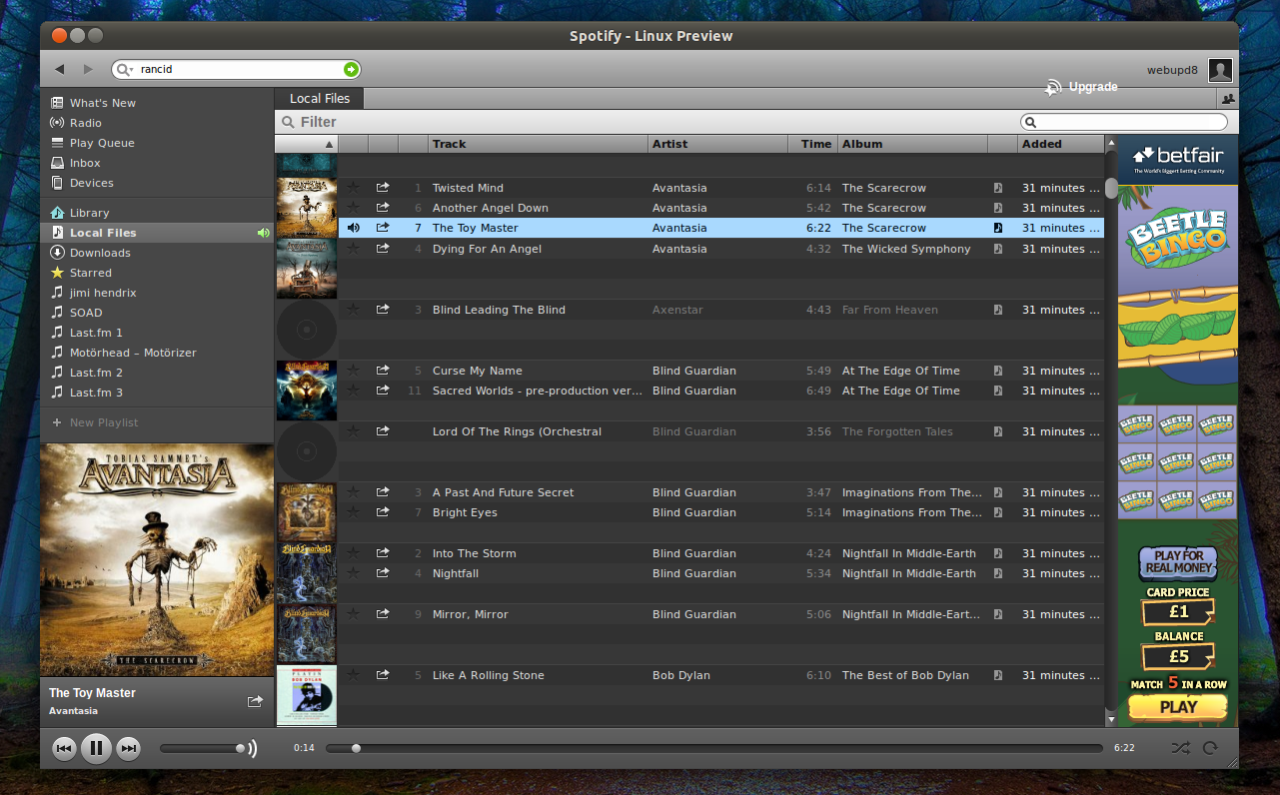Image resolution: width=1280 pixels, height=795 pixels.
Task: Share the Into The Storm track
Action: click(383, 553)
